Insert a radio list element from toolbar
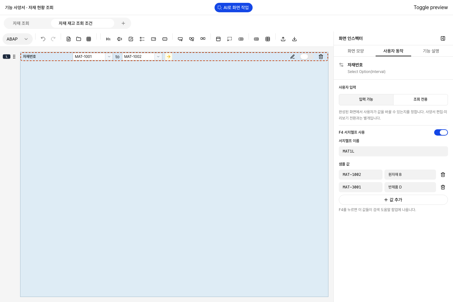Image resolution: width=453 pixels, height=302 pixels. click(142, 39)
